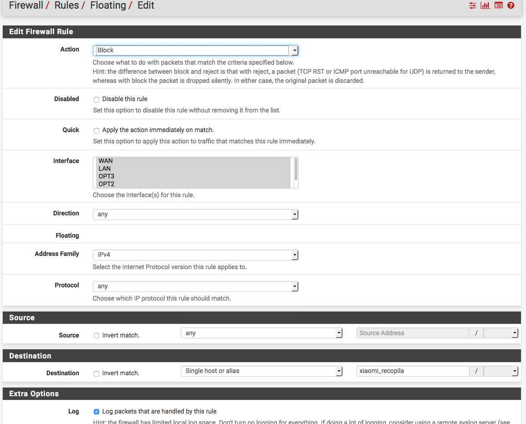Click the destination address field xiaomi_recopila
The image size is (526, 424).
[412, 371]
